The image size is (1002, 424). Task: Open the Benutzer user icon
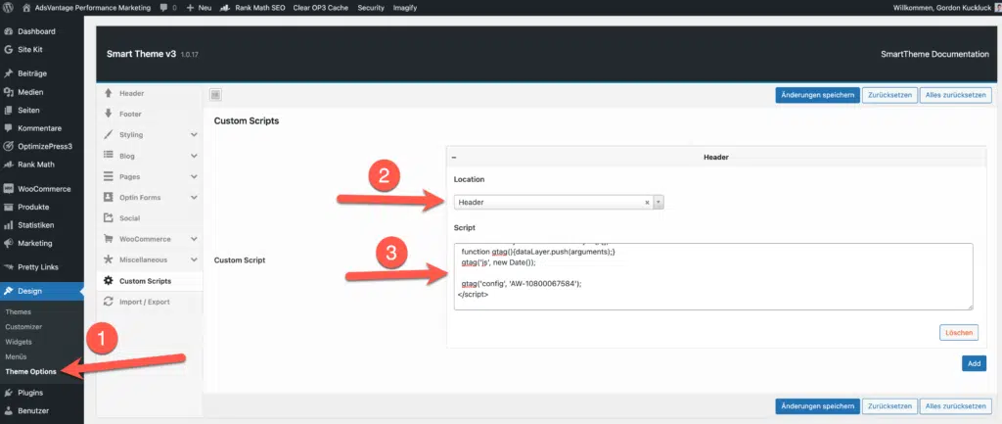pos(8,410)
